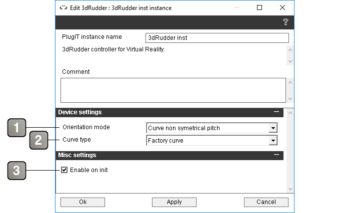Click the numbered callout badge 2
350x213 pixels.
[x=38, y=140]
